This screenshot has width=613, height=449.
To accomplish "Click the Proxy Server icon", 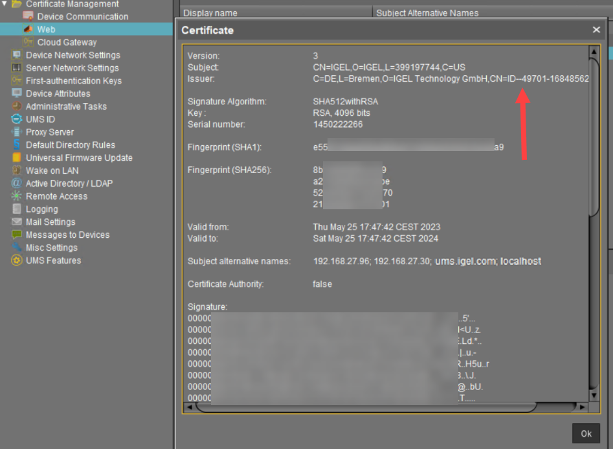I will click(16, 132).
